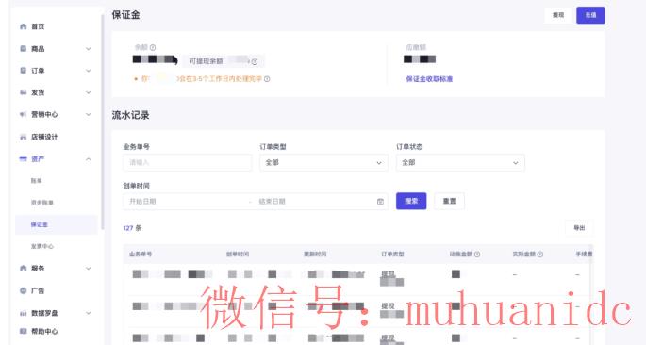Click info icon after the 3-5个工作日 notice

tap(267, 79)
